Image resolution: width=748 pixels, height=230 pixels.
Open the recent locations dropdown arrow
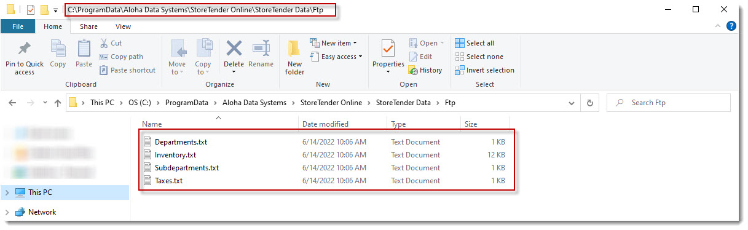pos(44,103)
